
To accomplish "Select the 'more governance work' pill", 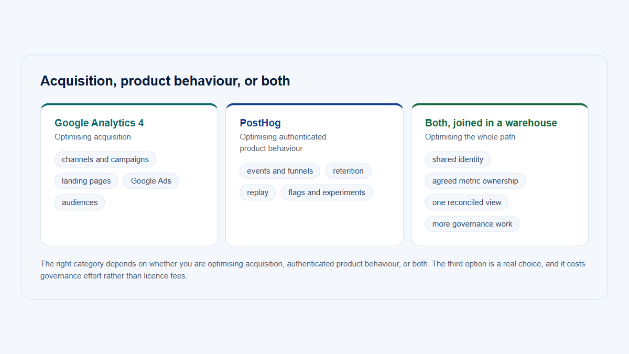I will click(x=472, y=224).
